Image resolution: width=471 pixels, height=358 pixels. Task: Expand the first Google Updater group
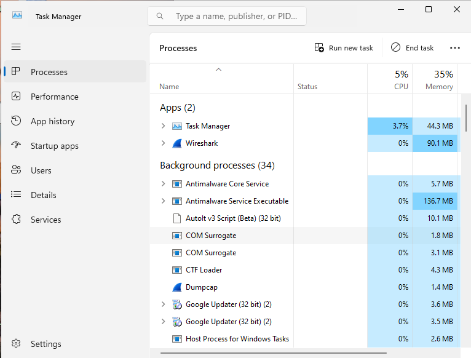(x=163, y=304)
